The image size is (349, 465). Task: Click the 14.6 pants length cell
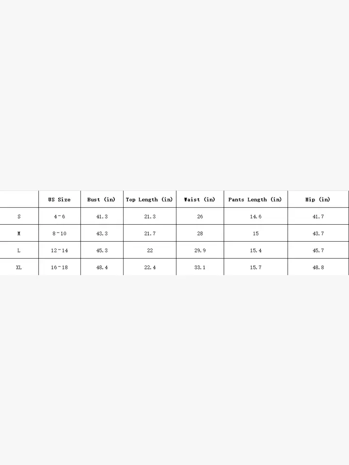click(x=255, y=216)
